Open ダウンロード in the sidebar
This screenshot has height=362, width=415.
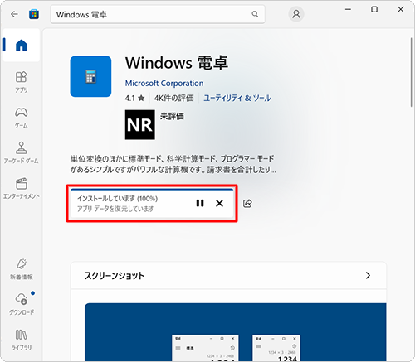(x=22, y=304)
